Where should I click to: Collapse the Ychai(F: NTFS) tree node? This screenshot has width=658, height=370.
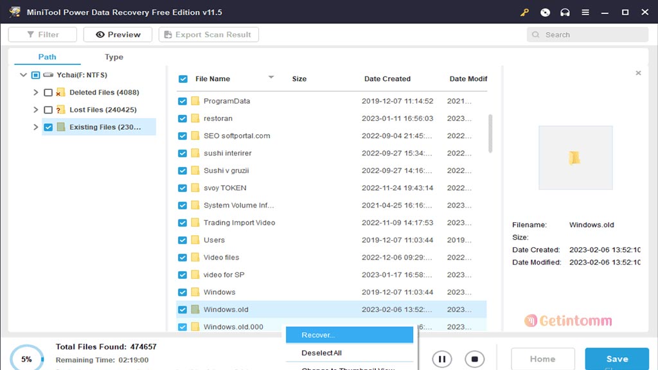23,75
